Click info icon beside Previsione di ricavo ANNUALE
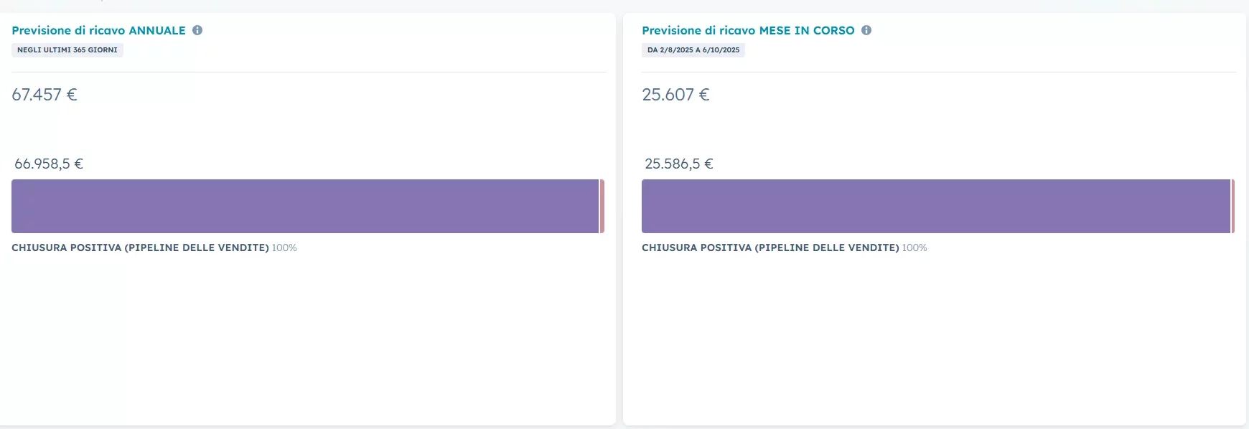The width and height of the screenshot is (1249, 429). [x=197, y=30]
